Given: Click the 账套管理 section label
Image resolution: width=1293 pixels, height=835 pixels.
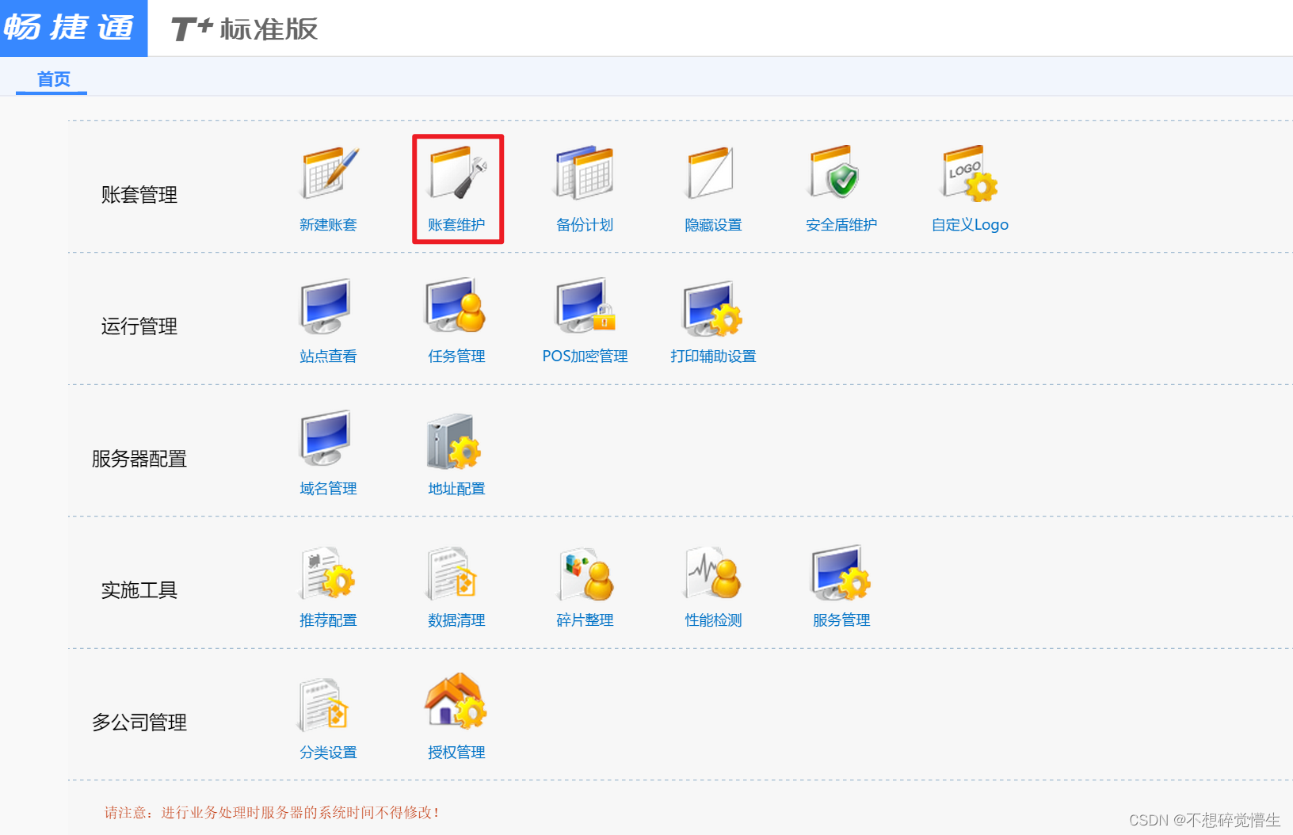Looking at the screenshot, I should [x=139, y=195].
